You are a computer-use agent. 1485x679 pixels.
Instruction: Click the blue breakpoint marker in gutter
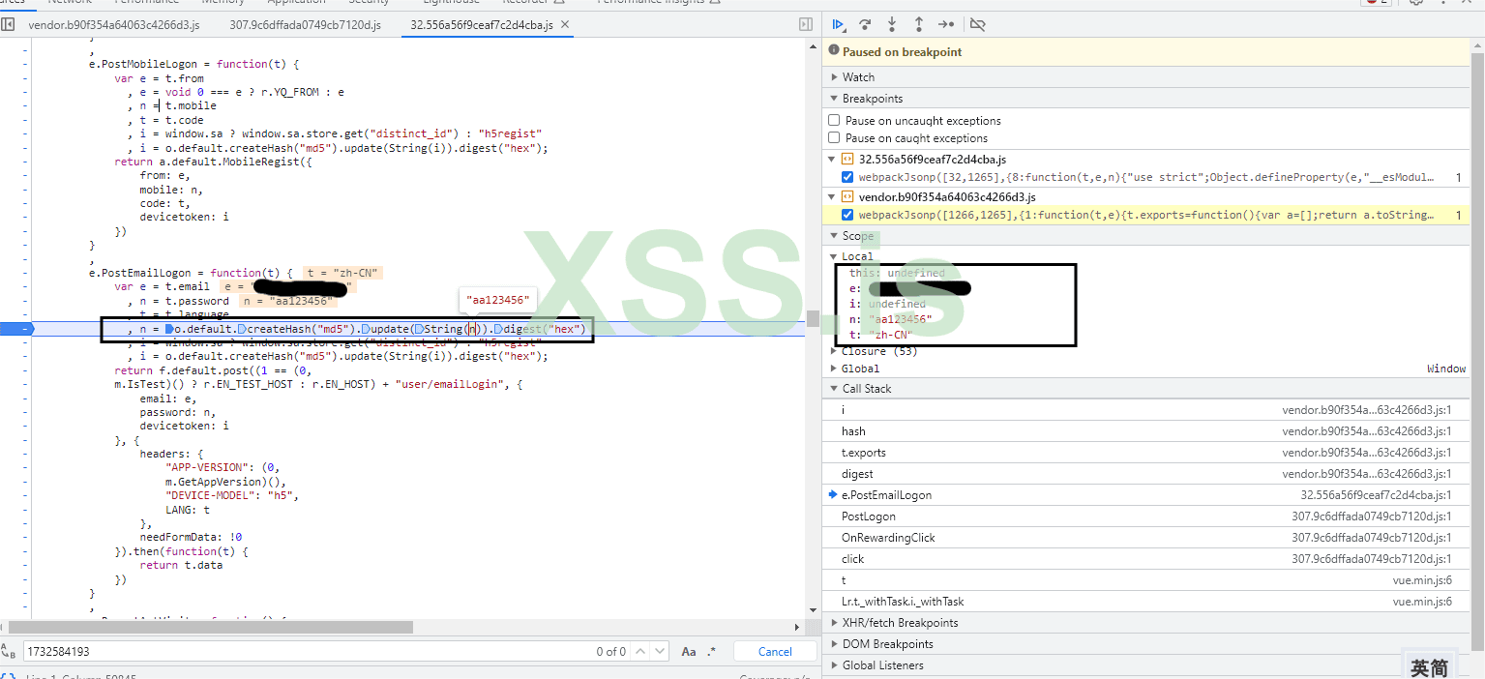(x=16, y=329)
